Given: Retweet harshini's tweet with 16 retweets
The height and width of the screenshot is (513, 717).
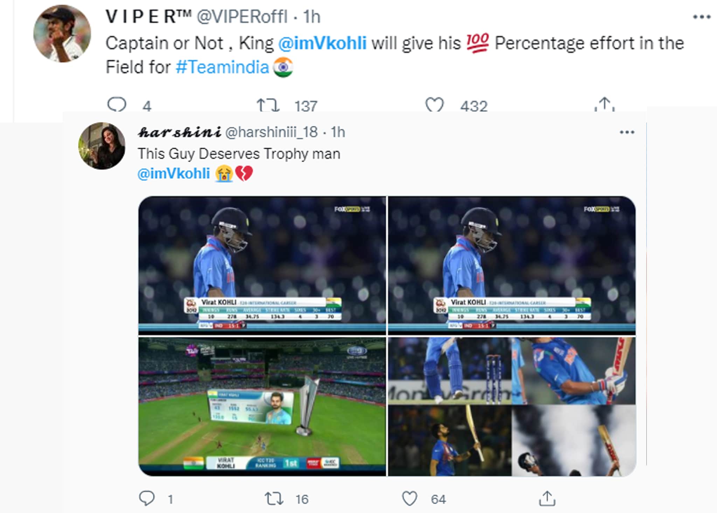Looking at the screenshot, I should click(274, 499).
